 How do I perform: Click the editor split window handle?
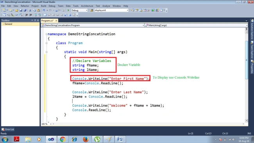coord(247,29)
